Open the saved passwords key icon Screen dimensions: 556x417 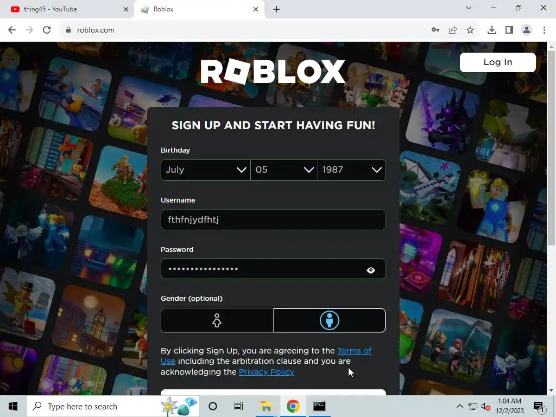tap(435, 30)
